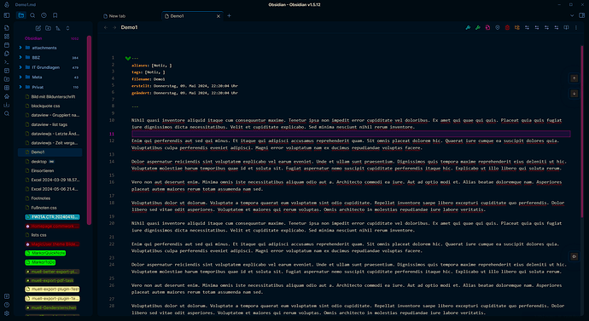Open the ribbon icon above help
This screenshot has width=589, height=321.
click(6, 296)
